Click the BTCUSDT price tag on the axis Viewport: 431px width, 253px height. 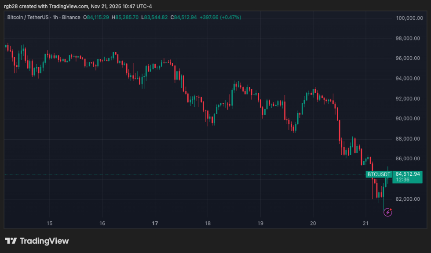coord(378,174)
